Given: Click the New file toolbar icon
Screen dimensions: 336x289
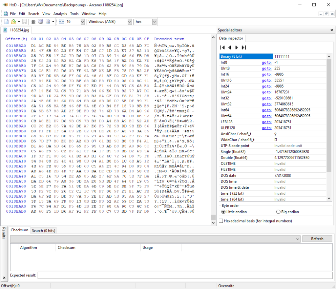Looking at the screenshot, I should 6,22.
